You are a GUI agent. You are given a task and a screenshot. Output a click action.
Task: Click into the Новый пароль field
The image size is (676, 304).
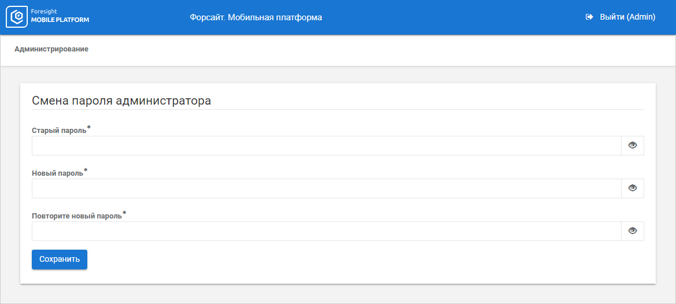(x=326, y=188)
